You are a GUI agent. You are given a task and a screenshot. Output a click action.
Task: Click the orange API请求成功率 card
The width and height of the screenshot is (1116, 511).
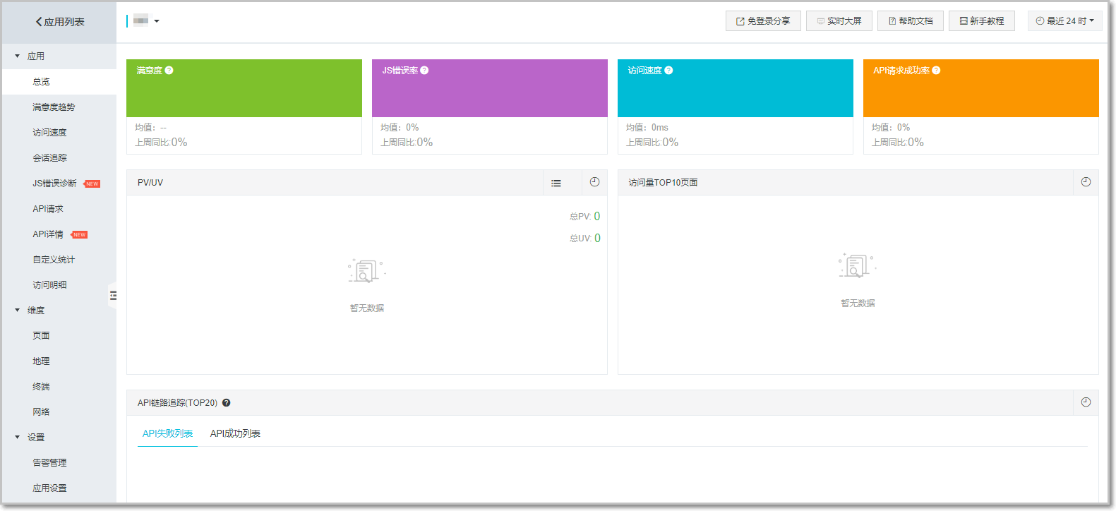click(x=981, y=88)
